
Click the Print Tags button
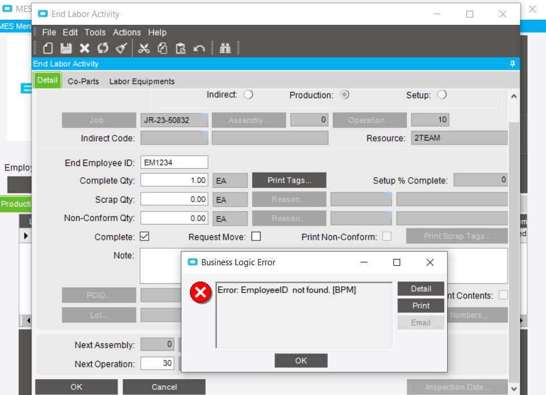click(x=289, y=180)
